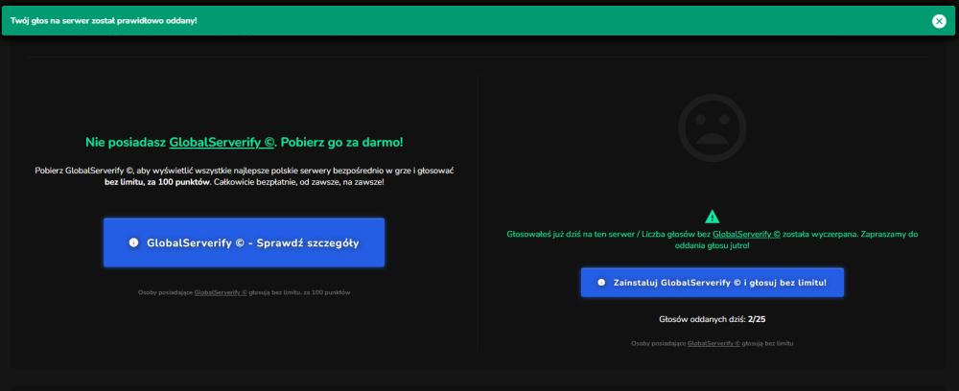Screen dimensions: 959x391
Task: Click the GlobalServerify © - Sprawdź szczegóły button
Action: click(244, 242)
